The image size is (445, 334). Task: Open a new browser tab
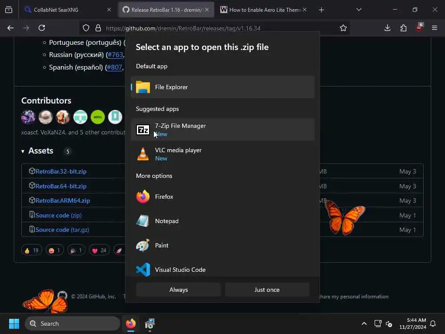(321, 10)
